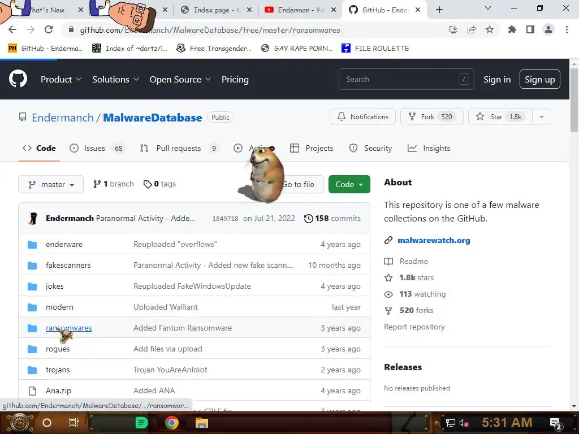Screen dimensions: 579x434
Task: Open the Pull requests tab
Action: pos(179,148)
